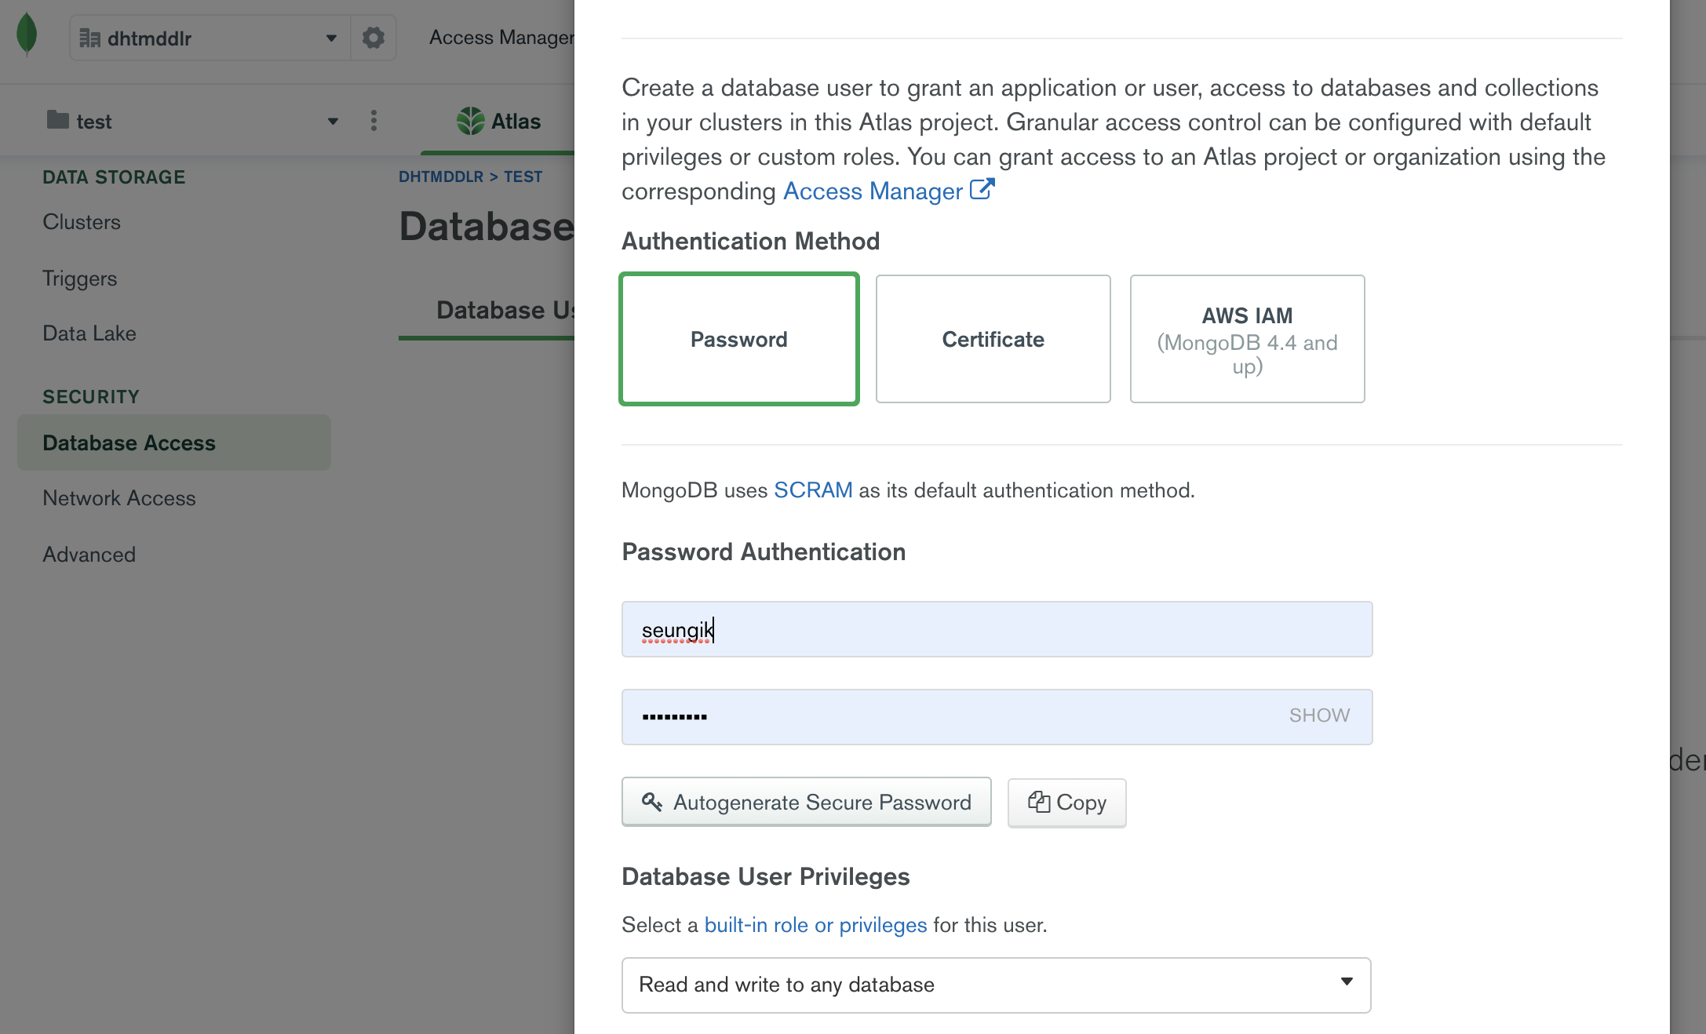This screenshot has height=1034, width=1706.
Task: Select the Certificate authentication method
Action: point(993,339)
